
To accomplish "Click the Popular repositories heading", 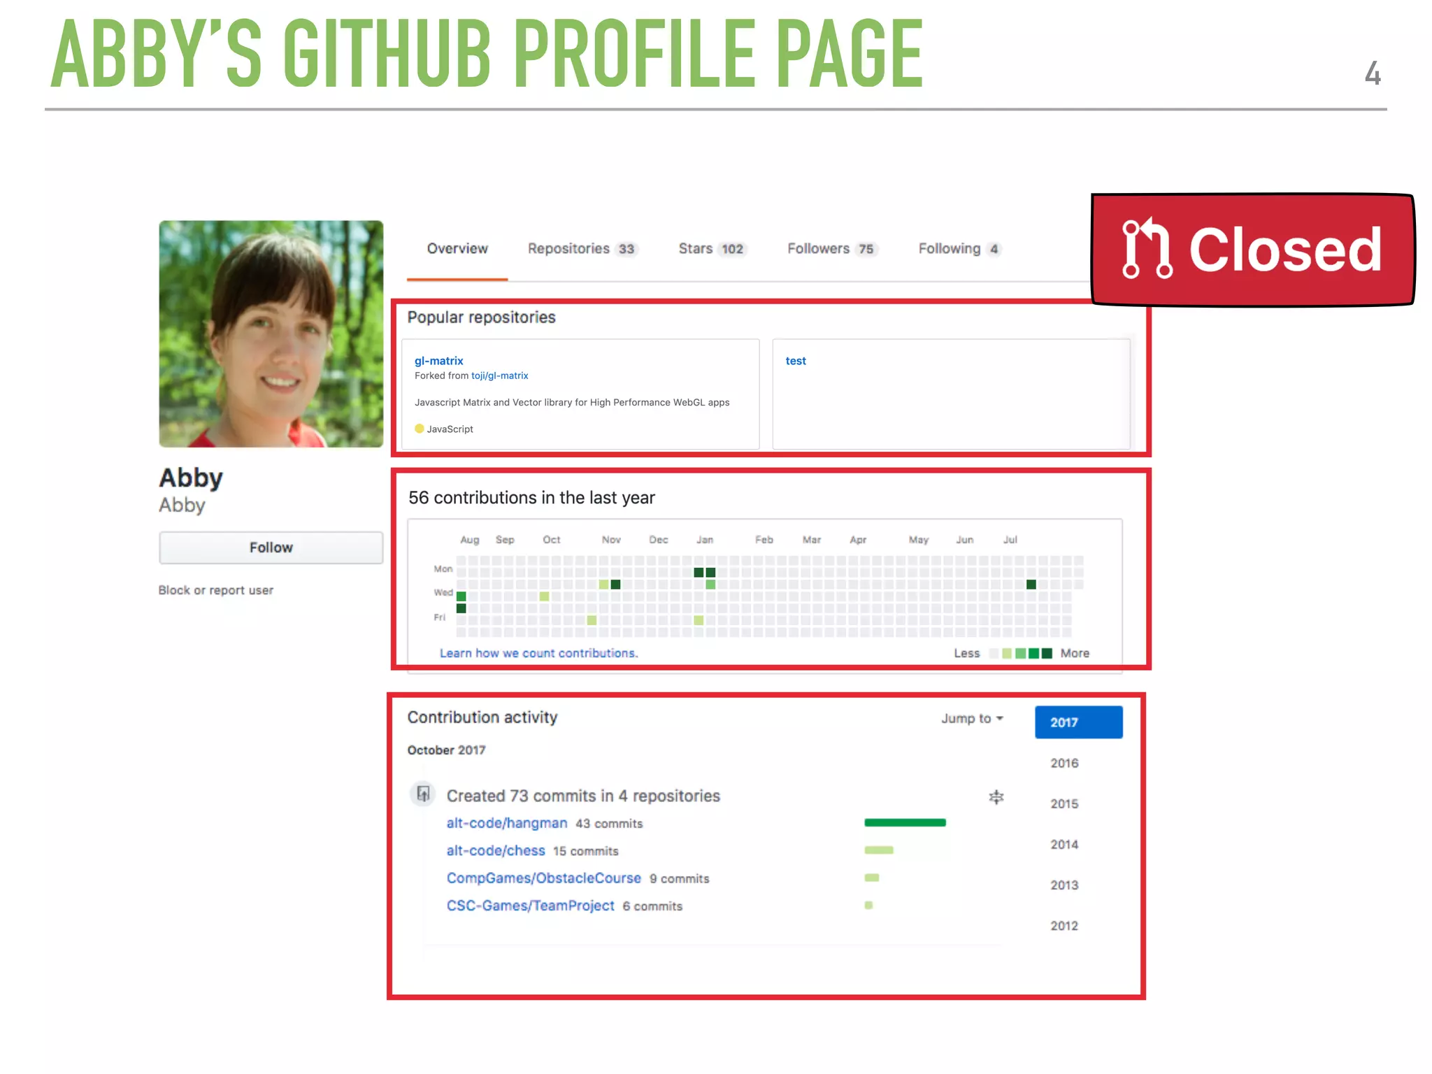I will (x=481, y=317).
